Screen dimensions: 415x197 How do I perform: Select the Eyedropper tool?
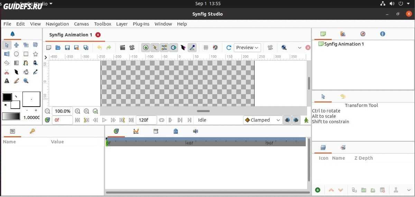(x=35, y=72)
